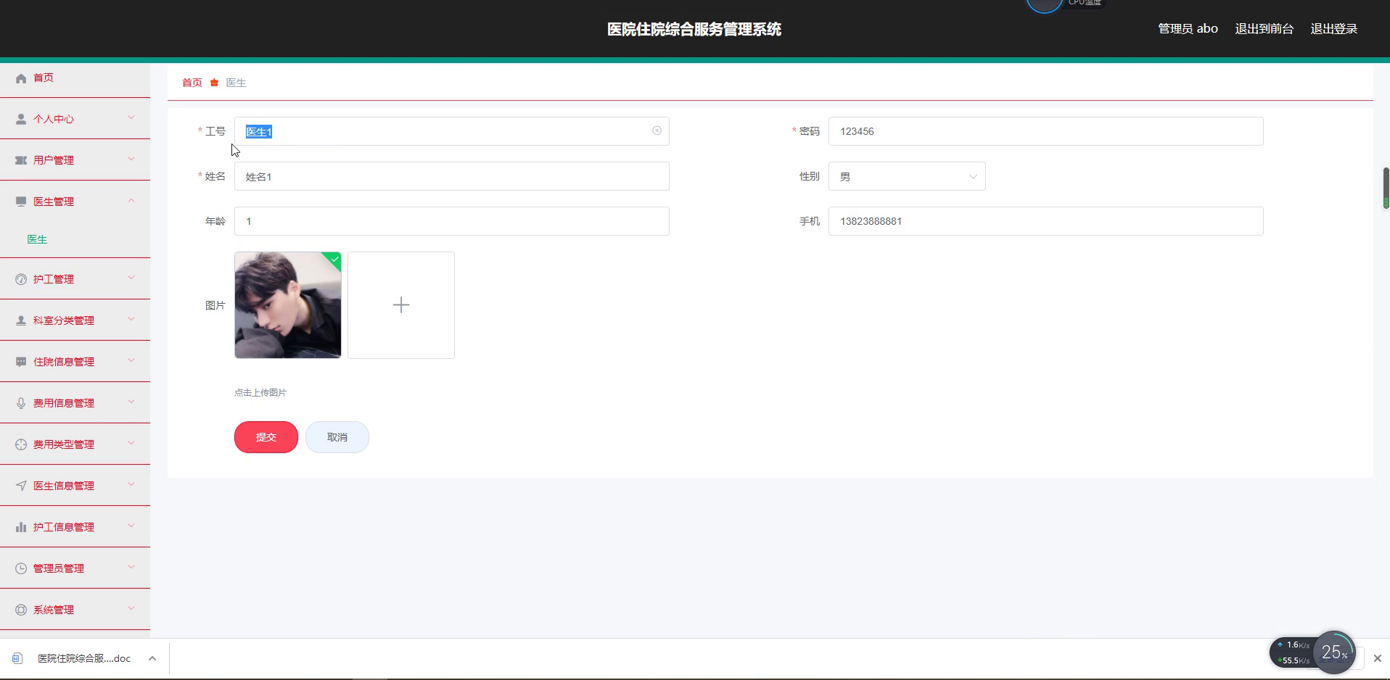Click the clock icon beside 管理员管理

point(21,568)
